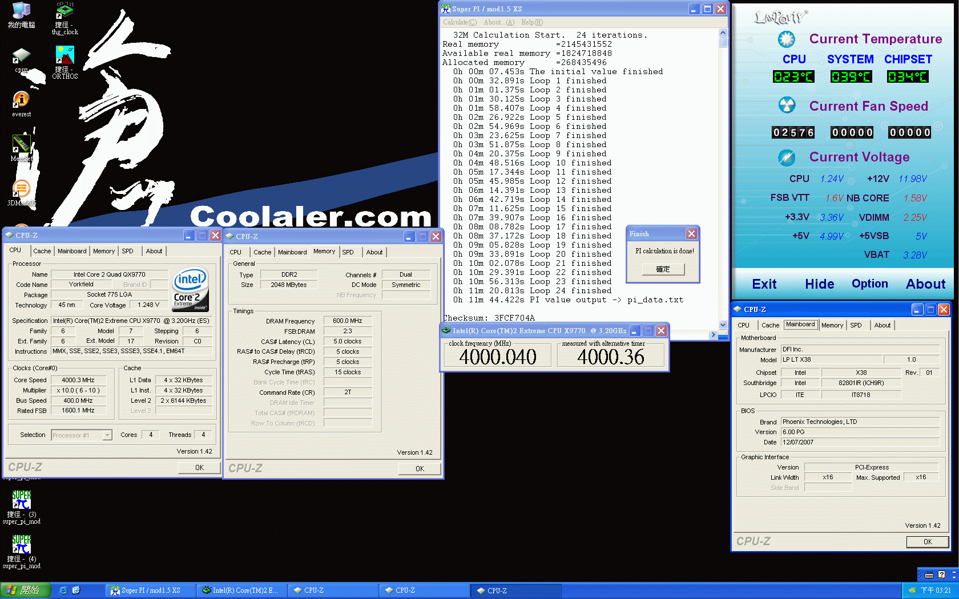Viewport: 959px width, 599px height.
Task: Click OK in Mainboard CPU-Z window
Action: point(928,542)
